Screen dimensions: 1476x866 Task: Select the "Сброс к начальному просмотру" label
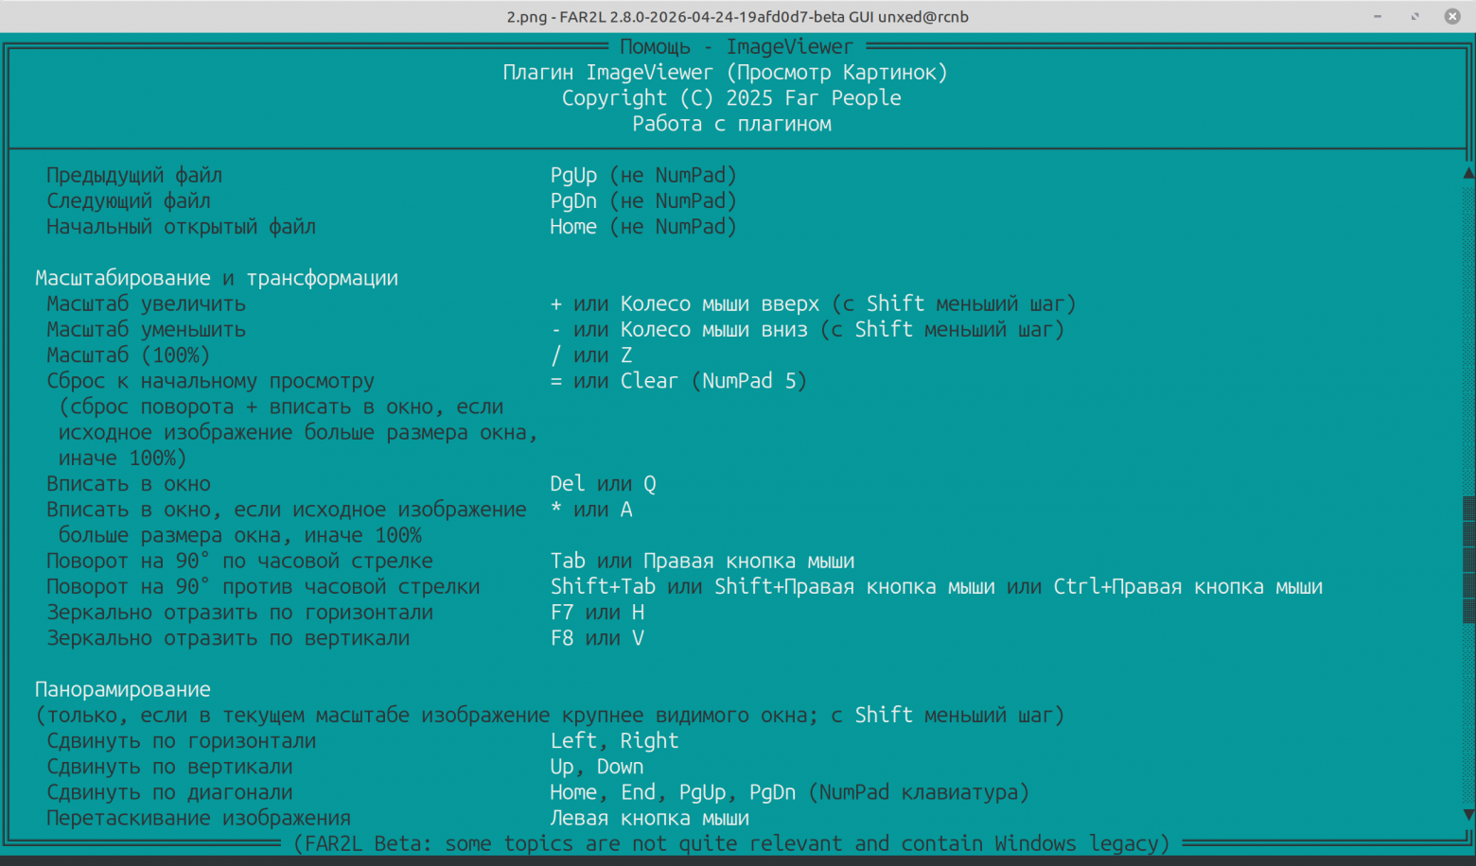211,381
